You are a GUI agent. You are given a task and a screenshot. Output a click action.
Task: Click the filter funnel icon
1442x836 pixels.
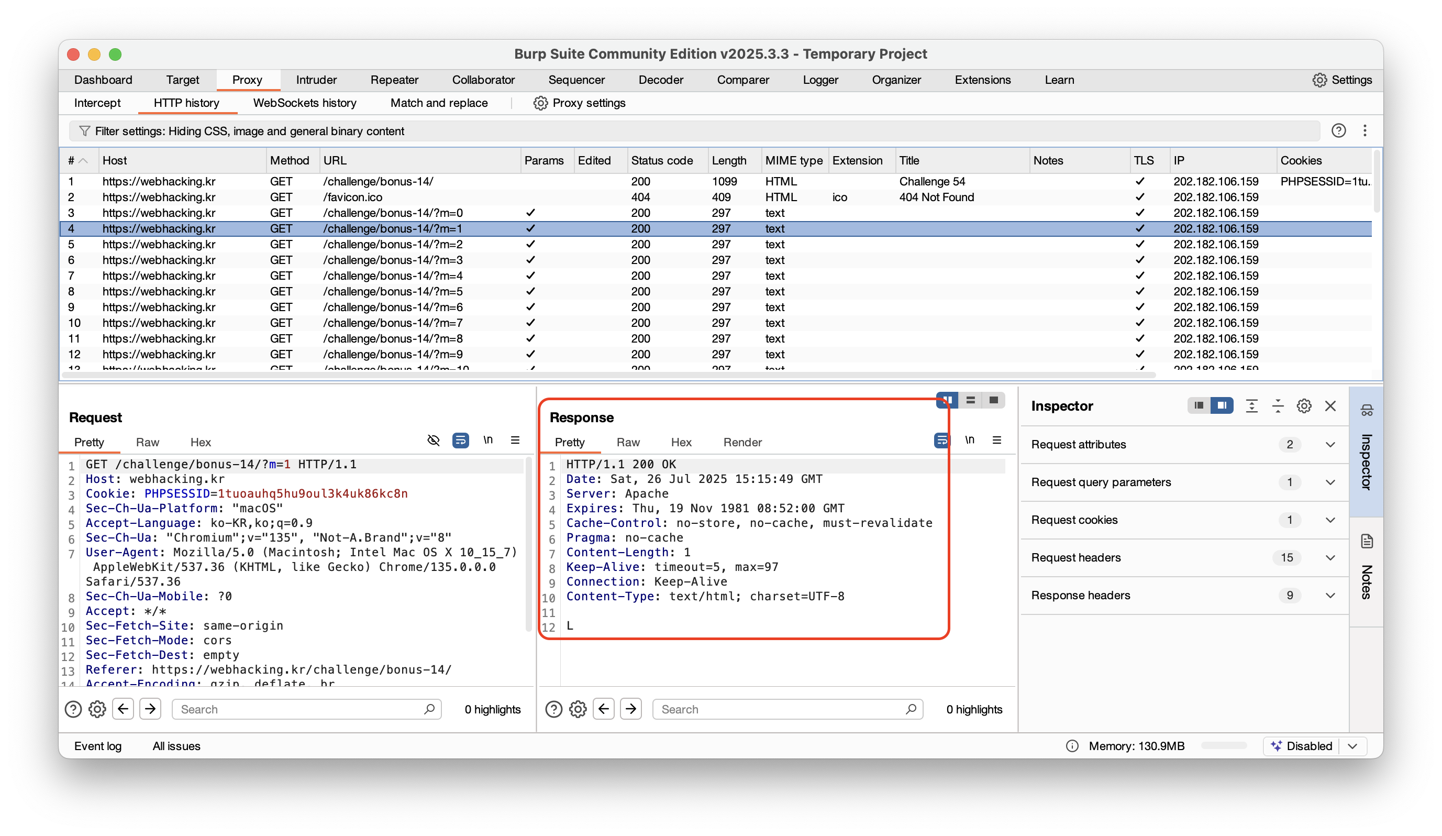[84, 131]
